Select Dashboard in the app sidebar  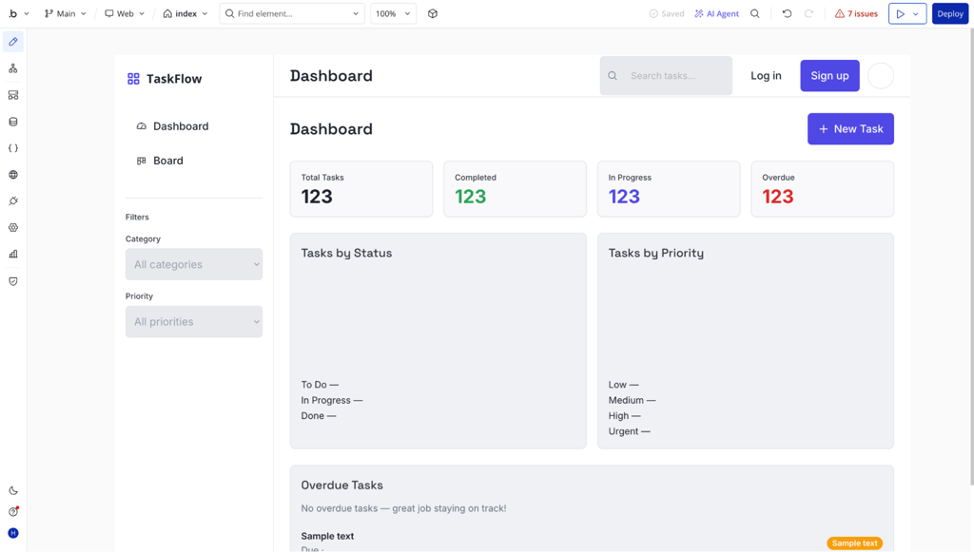point(173,126)
